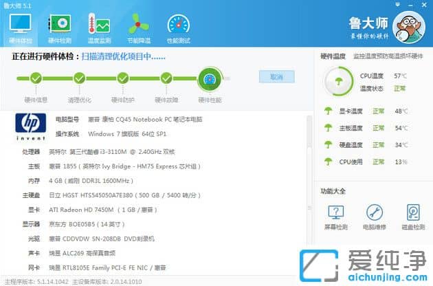Image resolution: width=433 pixels, height=286 pixels.
Task: Click the 取消 cancel scan button
Action: pyautogui.click(x=276, y=76)
